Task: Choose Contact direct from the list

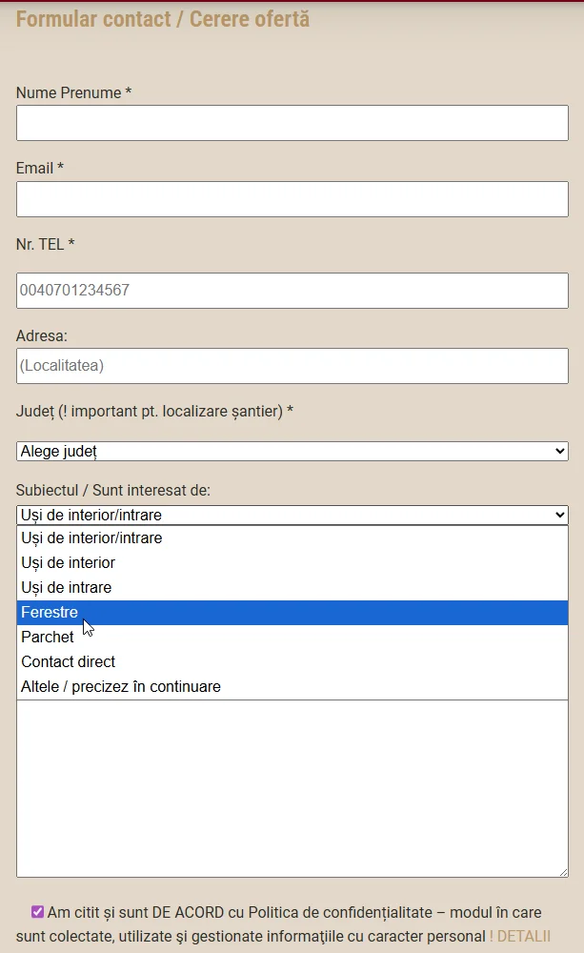Action: [69, 661]
